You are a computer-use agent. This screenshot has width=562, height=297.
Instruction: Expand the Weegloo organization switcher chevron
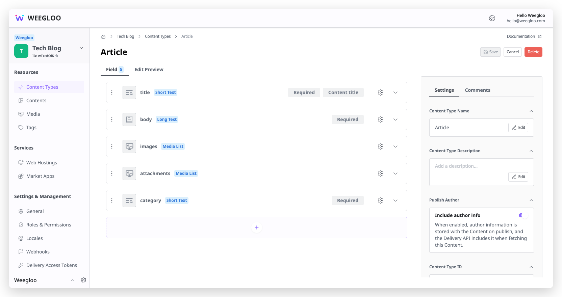pyautogui.click(x=72, y=280)
